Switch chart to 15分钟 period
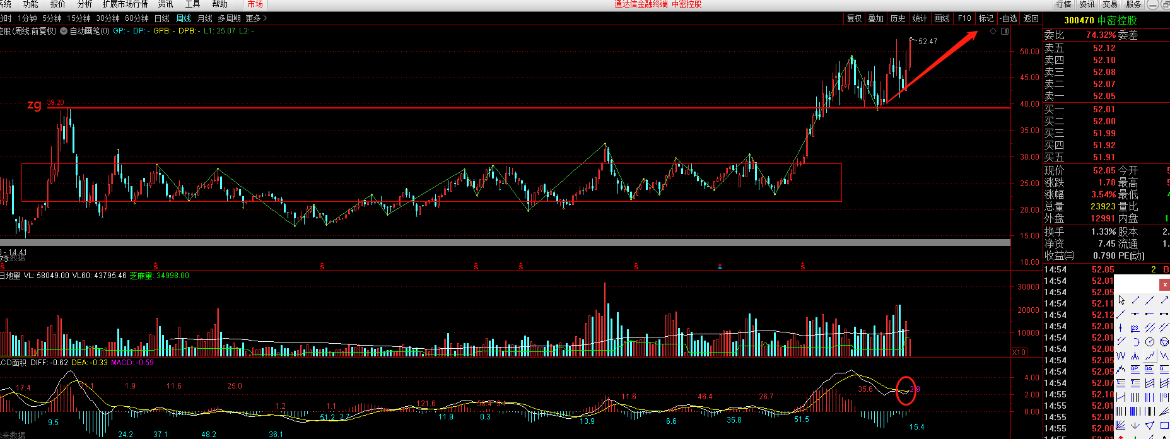1170x439 pixels. coord(79,18)
